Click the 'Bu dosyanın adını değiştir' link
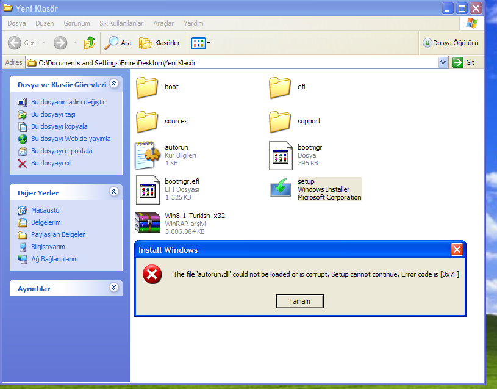Image resolution: width=497 pixels, height=389 pixels. (x=68, y=102)
